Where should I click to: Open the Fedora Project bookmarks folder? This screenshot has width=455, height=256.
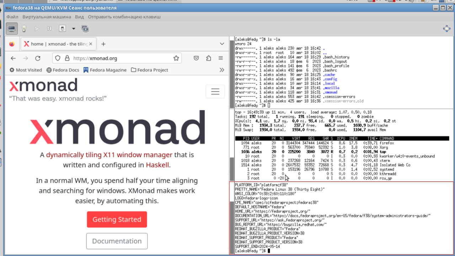pos(150,70)
